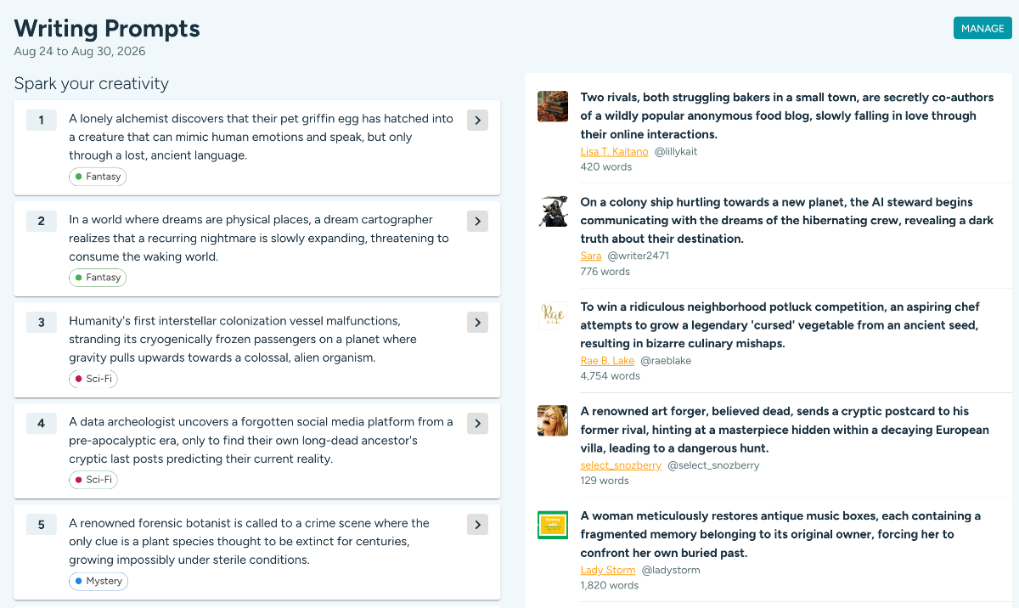Viewport: 1019px width, 608px height.
Task: Open the dream cartographer prompt arrow
Action: pyautogui.click(x=477, y=222)
